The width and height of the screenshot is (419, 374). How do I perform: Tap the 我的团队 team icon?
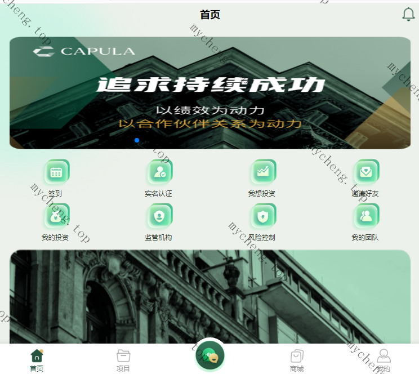[367, 216]
